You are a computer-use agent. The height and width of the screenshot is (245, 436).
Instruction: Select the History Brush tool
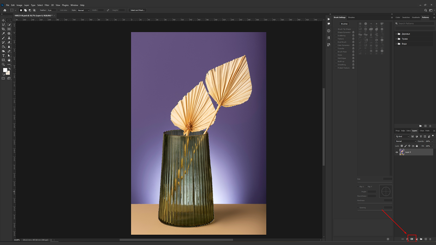[x=3, y=42]
